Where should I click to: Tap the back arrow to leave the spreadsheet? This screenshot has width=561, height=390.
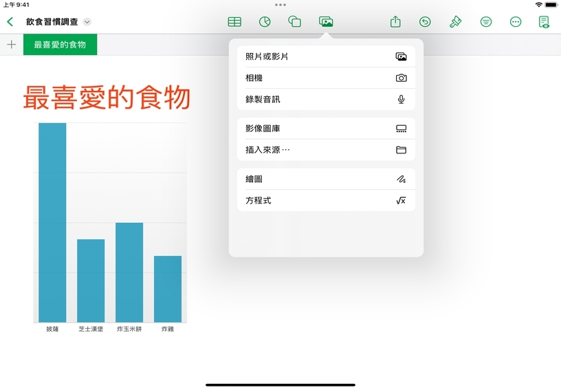(x=10, y=22)
